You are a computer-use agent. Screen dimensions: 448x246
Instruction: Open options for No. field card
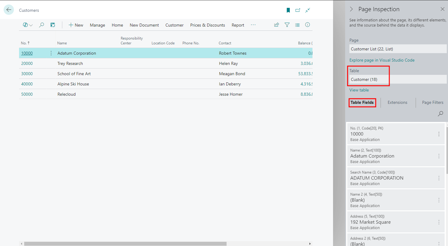[x=439, y=134]
